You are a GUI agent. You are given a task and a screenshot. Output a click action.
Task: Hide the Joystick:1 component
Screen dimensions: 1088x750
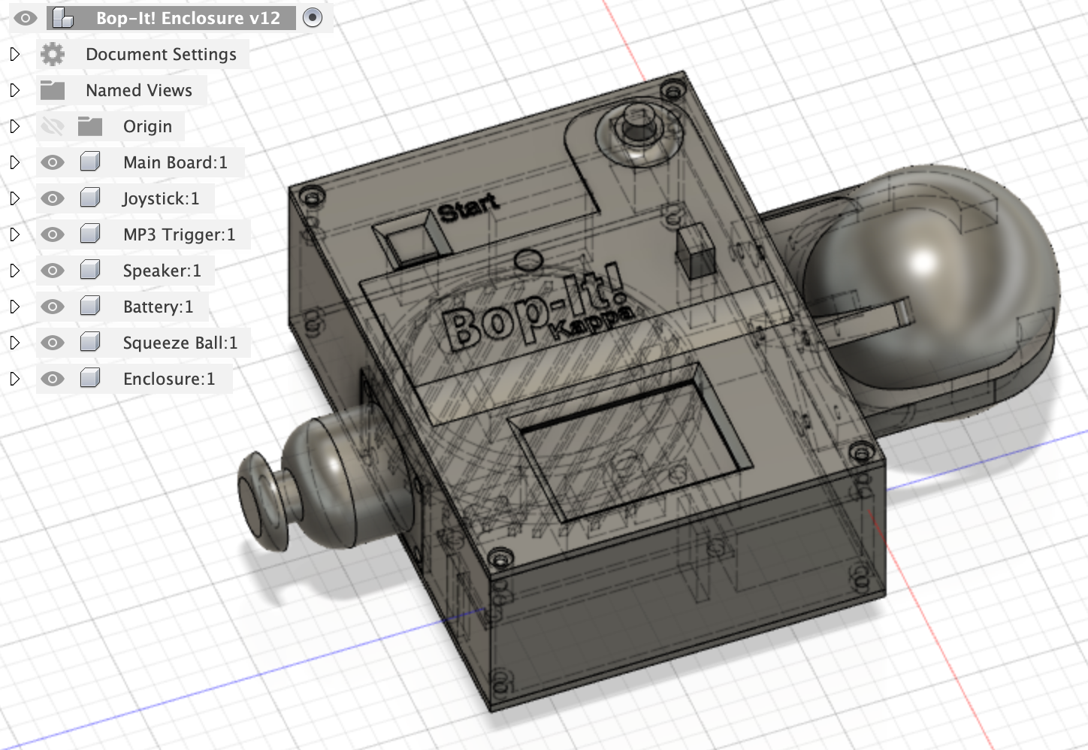coord(53,198)
